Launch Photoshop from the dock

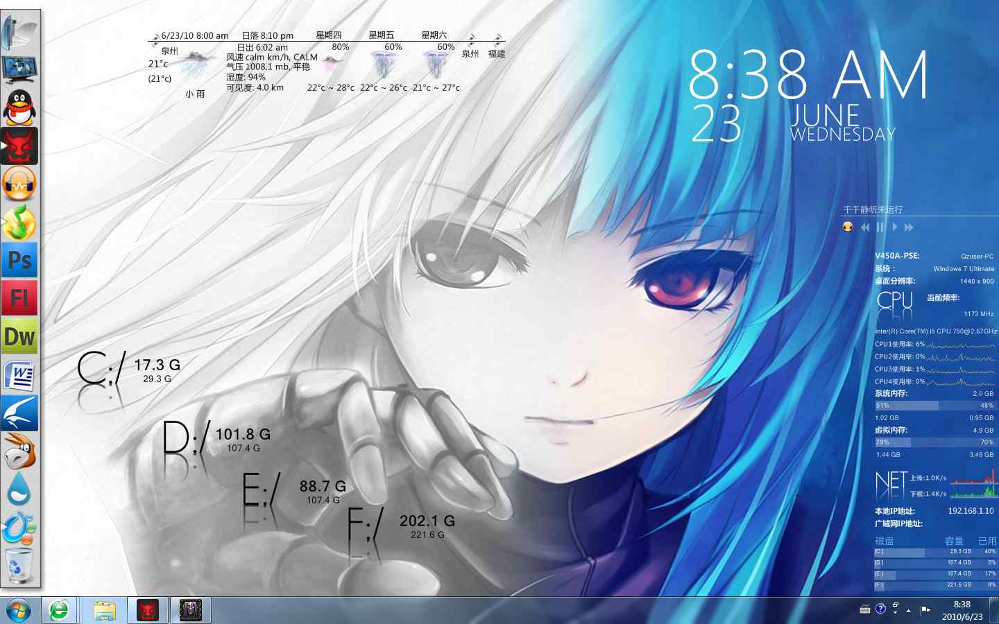coord(19,260)
